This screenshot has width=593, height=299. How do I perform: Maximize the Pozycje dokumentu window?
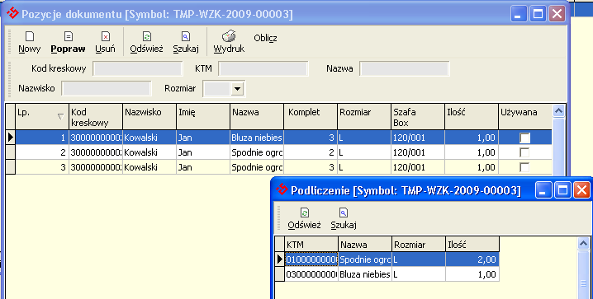tap(538, 14)
